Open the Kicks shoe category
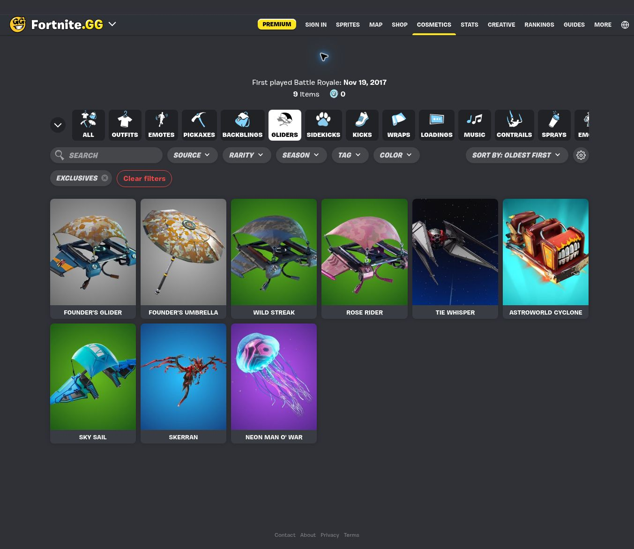The height and width of the screenshot is (549, 634). coord(362,125)
